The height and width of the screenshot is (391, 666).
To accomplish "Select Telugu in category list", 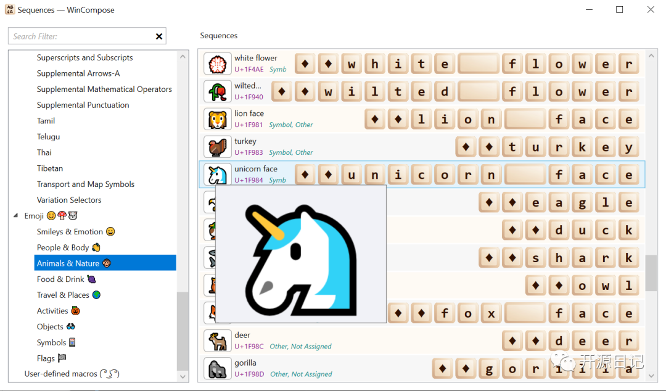I will point(48,136).
